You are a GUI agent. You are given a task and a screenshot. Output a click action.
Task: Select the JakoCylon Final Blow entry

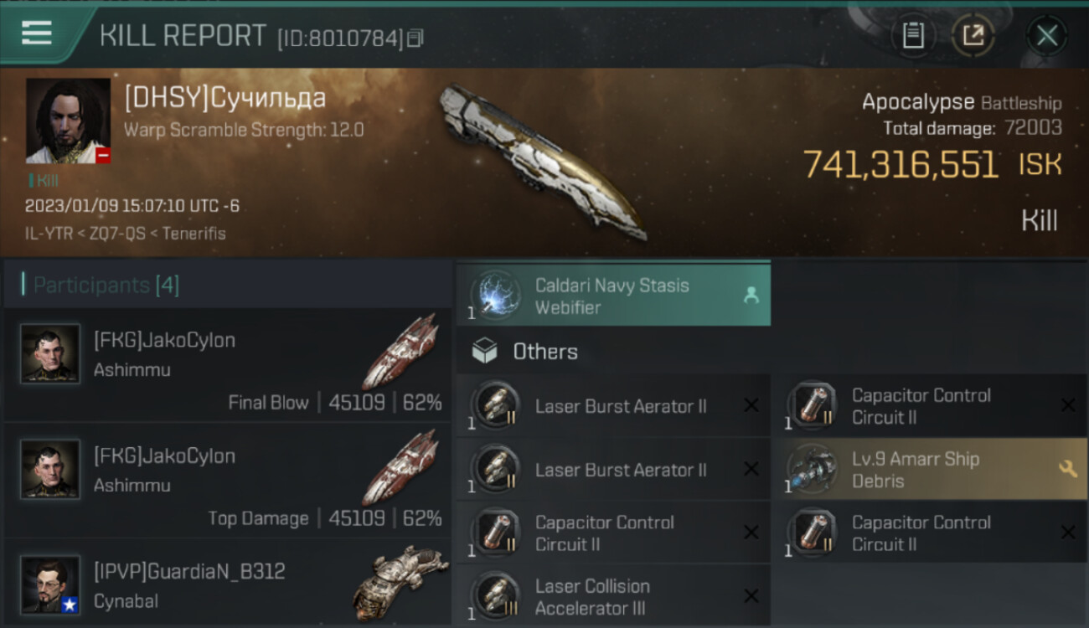click(x=227, y=364)
